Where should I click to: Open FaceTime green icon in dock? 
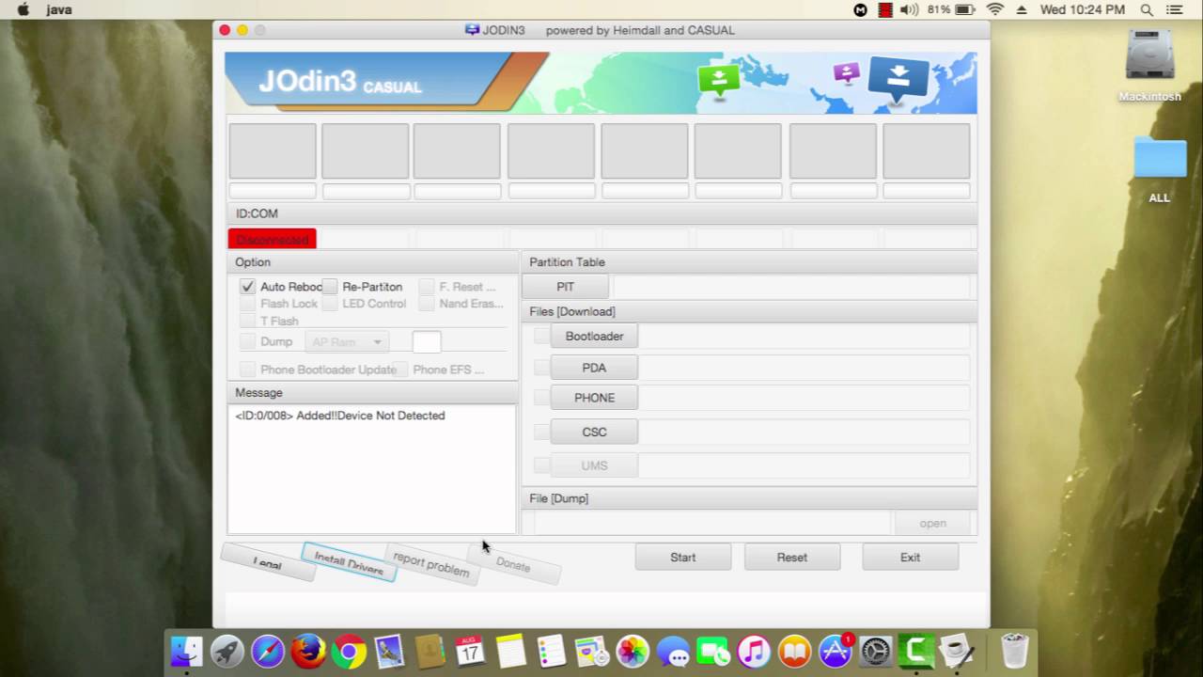713,651
